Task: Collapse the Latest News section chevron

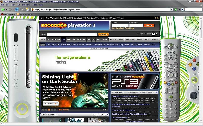Action: tap(157, 92)
